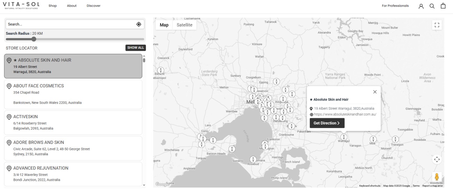
Task: Visit the For Professionals link
Action: (x=395, y=5)
